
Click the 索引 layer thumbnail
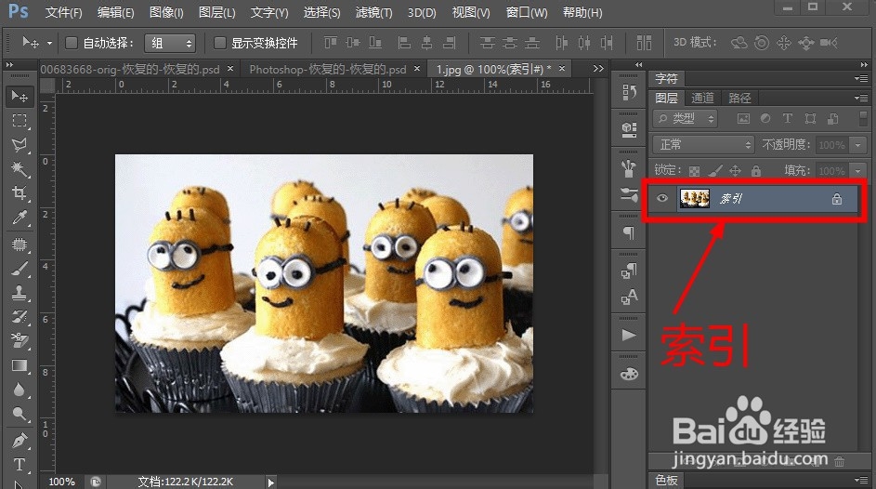pos(695,198)
